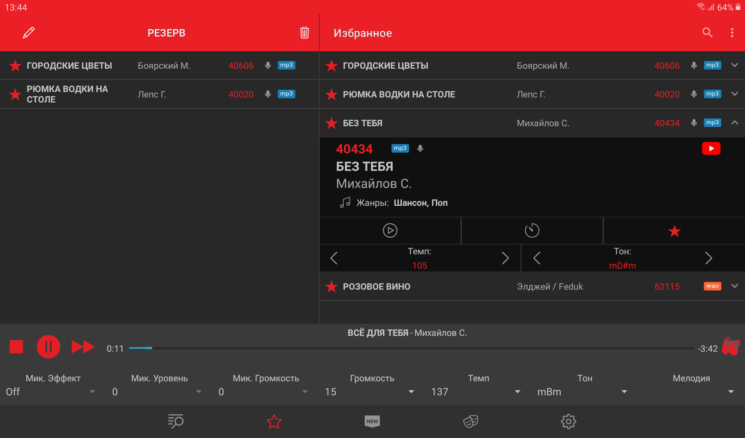Raise Тон with right arrow
Viewport: 745px width, 438px height.
[x=709, y=258]
